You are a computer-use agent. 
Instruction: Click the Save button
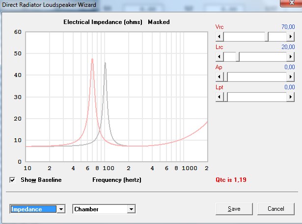pyautogui.click(x=234, y=209)
